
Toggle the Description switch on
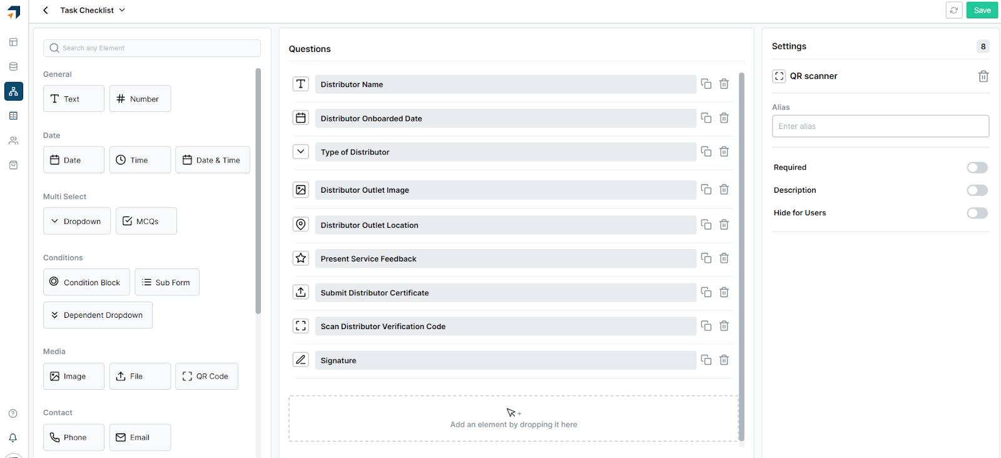[976, 190]
